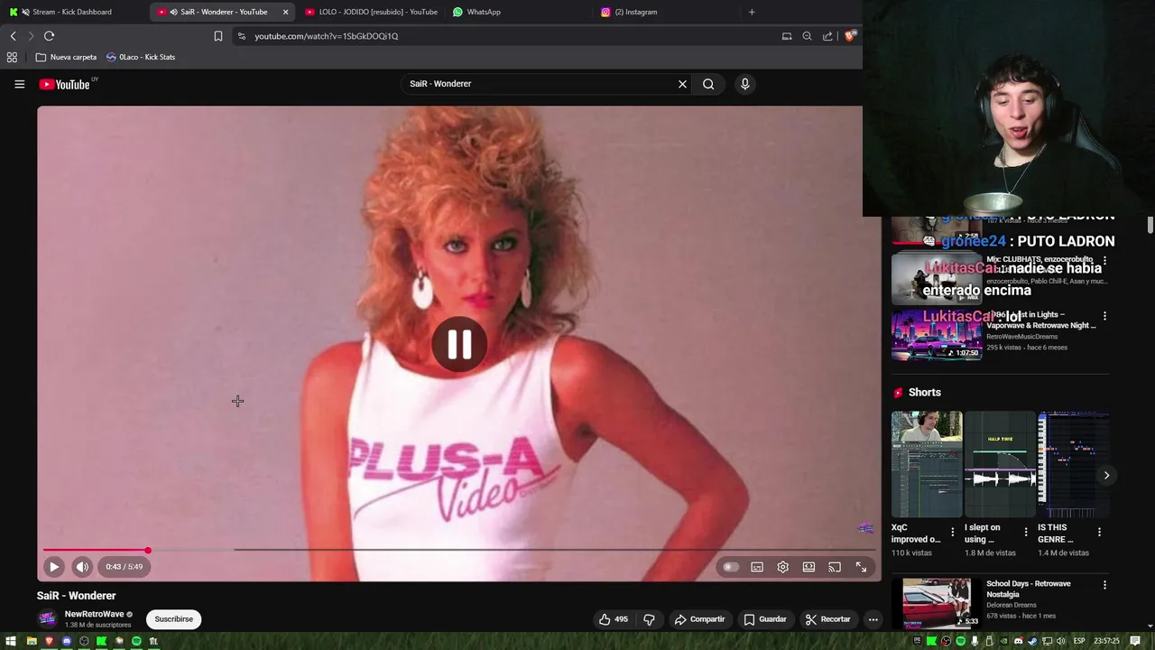The width and height of the screenshot is (1155, 650).
Task: Toggle autoplay switch in the player
Action: coord(730,567)
